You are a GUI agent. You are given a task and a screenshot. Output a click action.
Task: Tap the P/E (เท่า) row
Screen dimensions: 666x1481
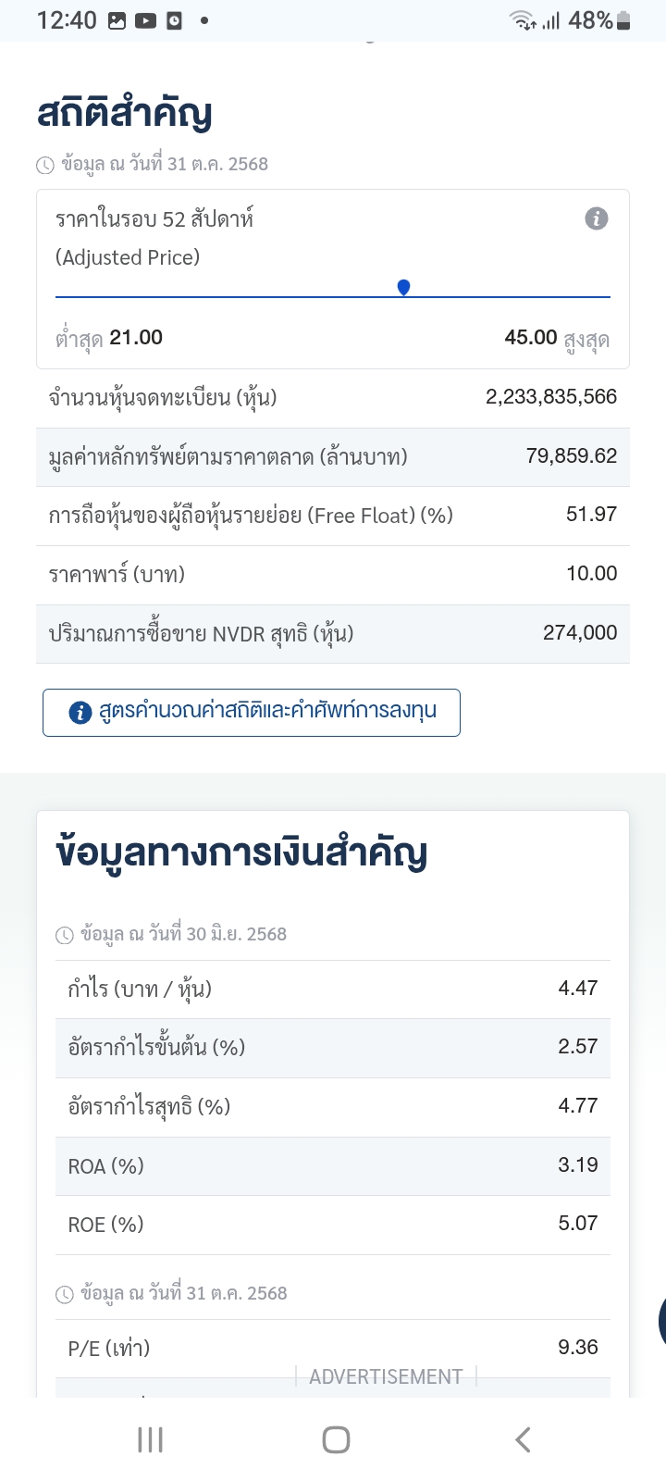coord(333,1348)
